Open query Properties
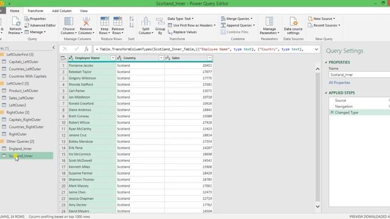Screen dimensions: 390x219 35,19
